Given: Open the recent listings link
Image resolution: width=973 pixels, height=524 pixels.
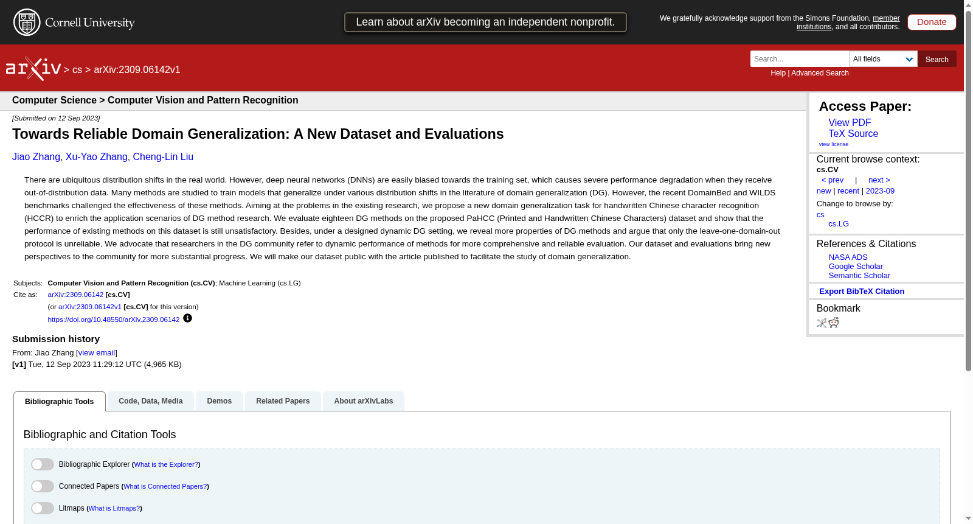Looking at the screenshot, I should pos(848,191).
